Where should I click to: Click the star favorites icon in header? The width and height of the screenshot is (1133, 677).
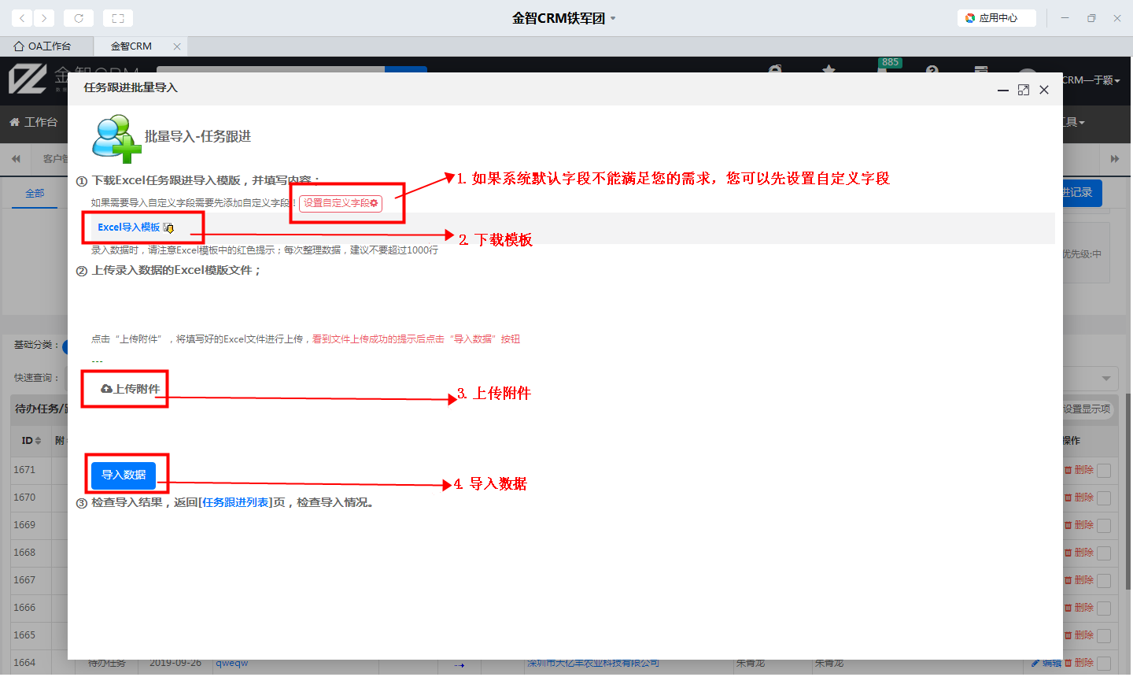coord(829,70)
